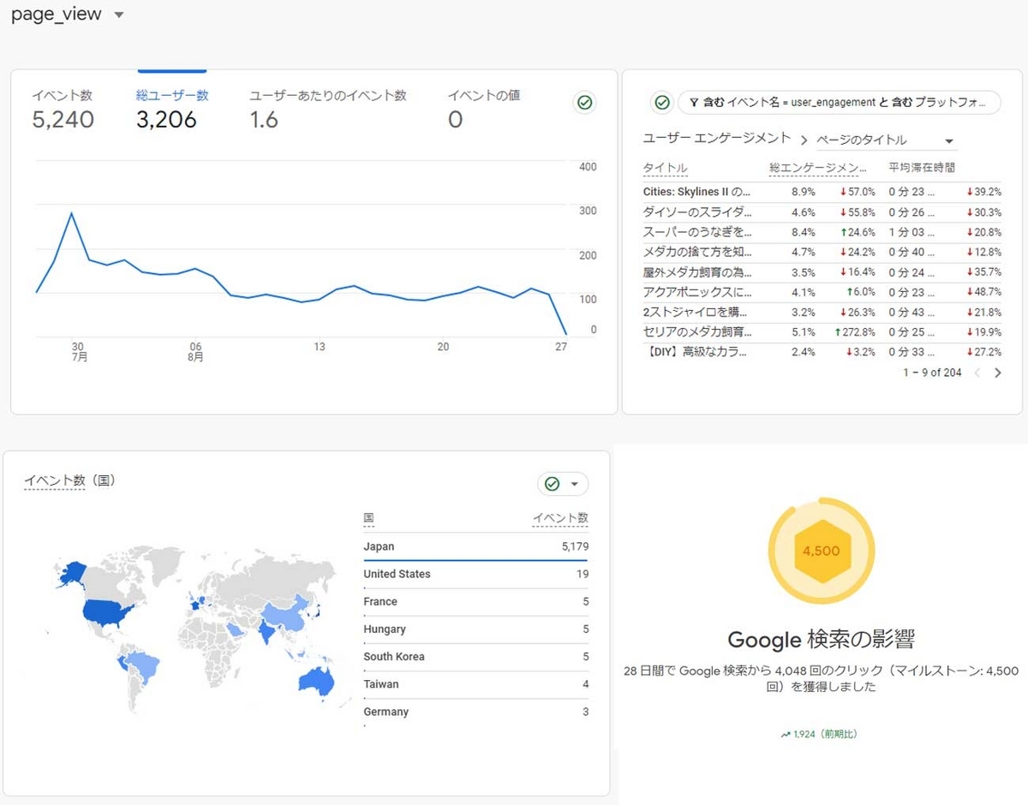This screenshot has height=805, width=1028.
Task: Click the イベント数（国） card title
Action: coord(69,481)
